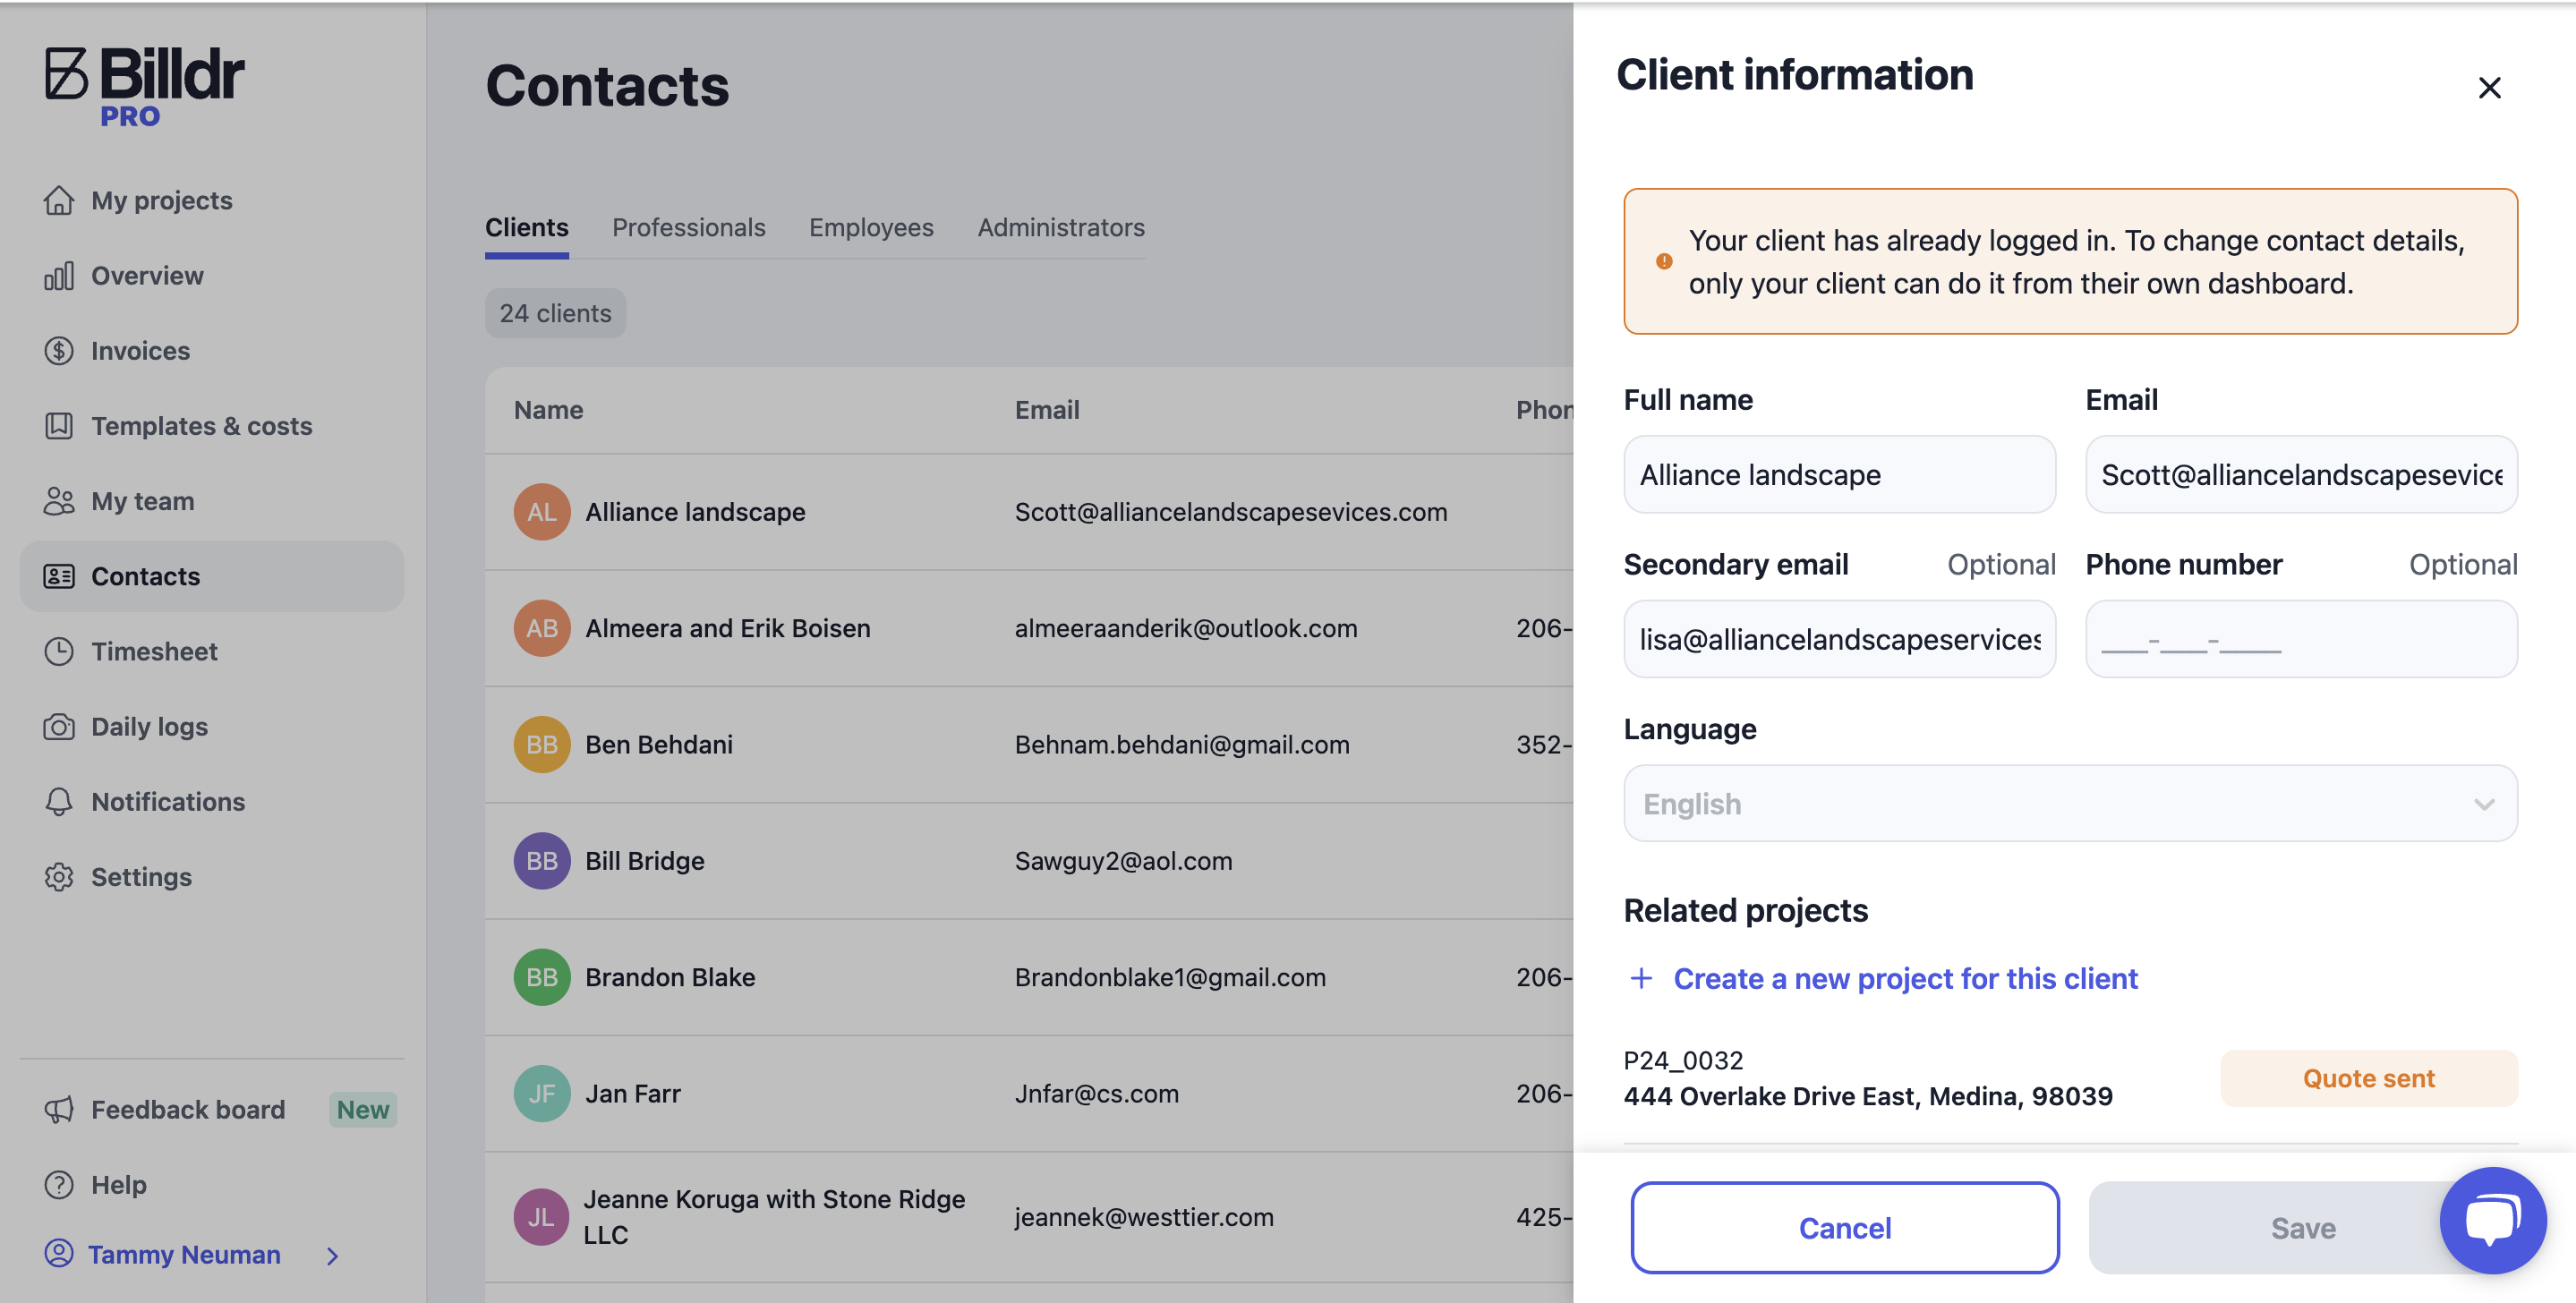Open the Templates & costs menu item
Screen dimensions: 2576x1303
point(201,426)
